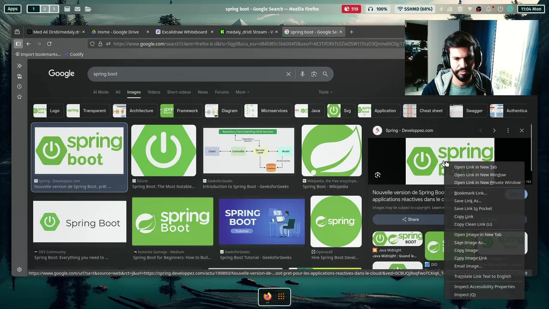Open the headphones volume indicator
This screenshot has height=309, width=549.
(x=377, y=9)
